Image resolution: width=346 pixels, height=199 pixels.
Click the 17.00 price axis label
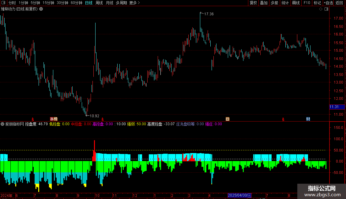point(338,18)
